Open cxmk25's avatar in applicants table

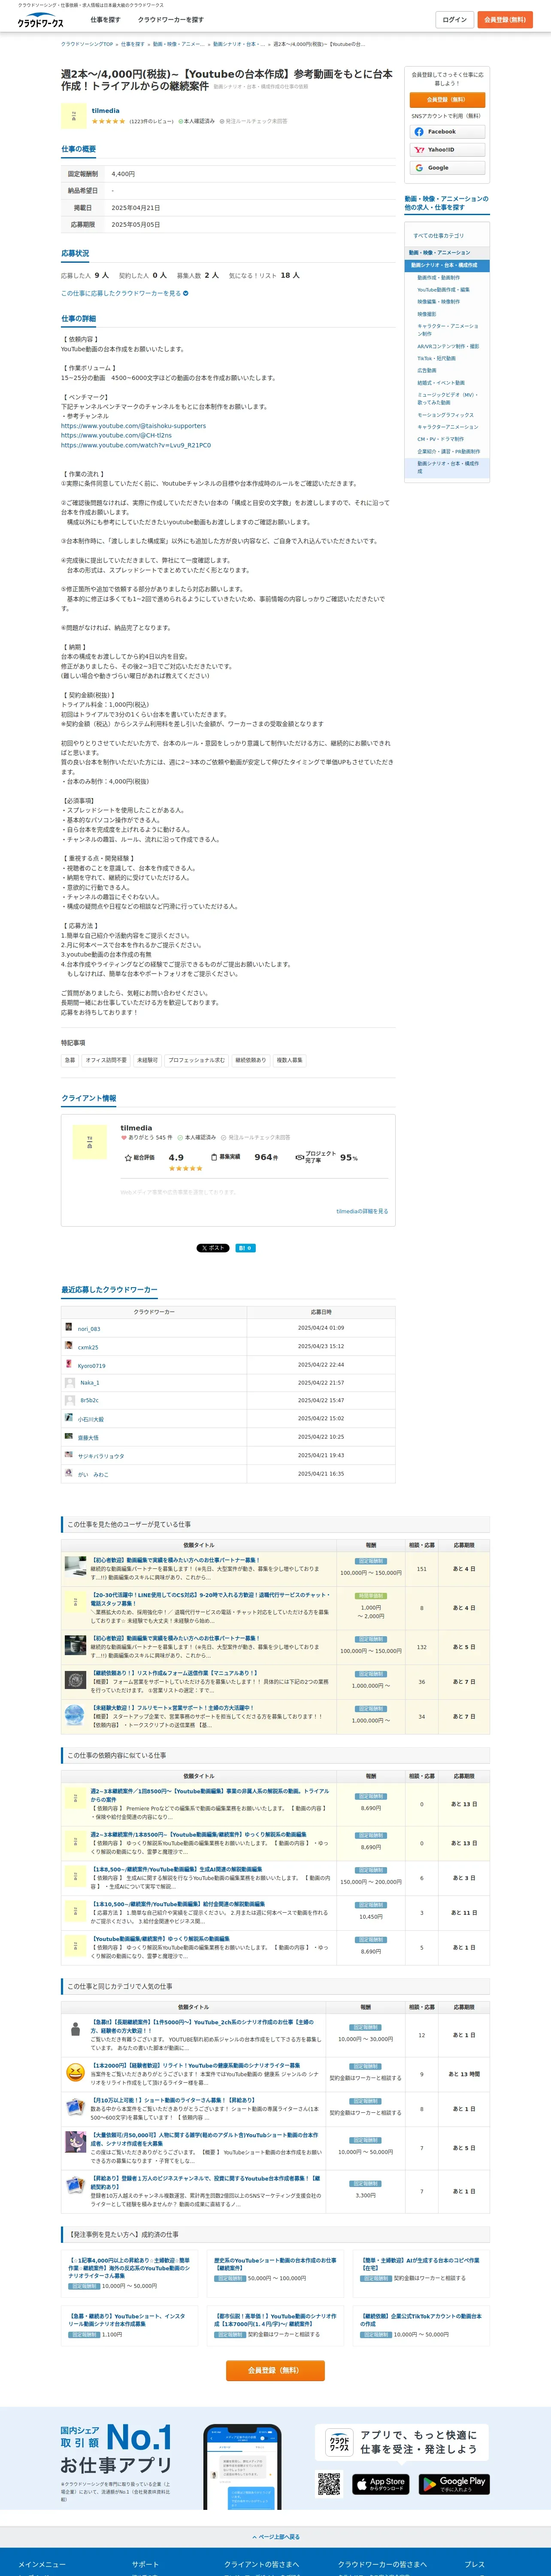pyautogui.click(x=69, y=1346)
